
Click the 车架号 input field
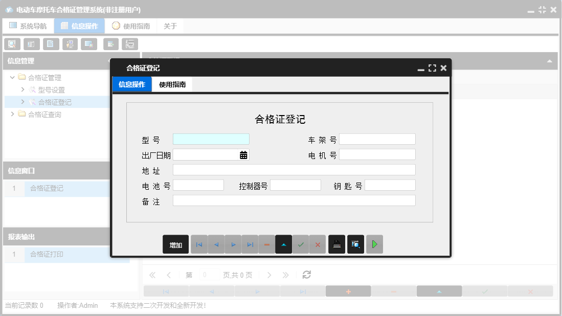tap(377, 139)
